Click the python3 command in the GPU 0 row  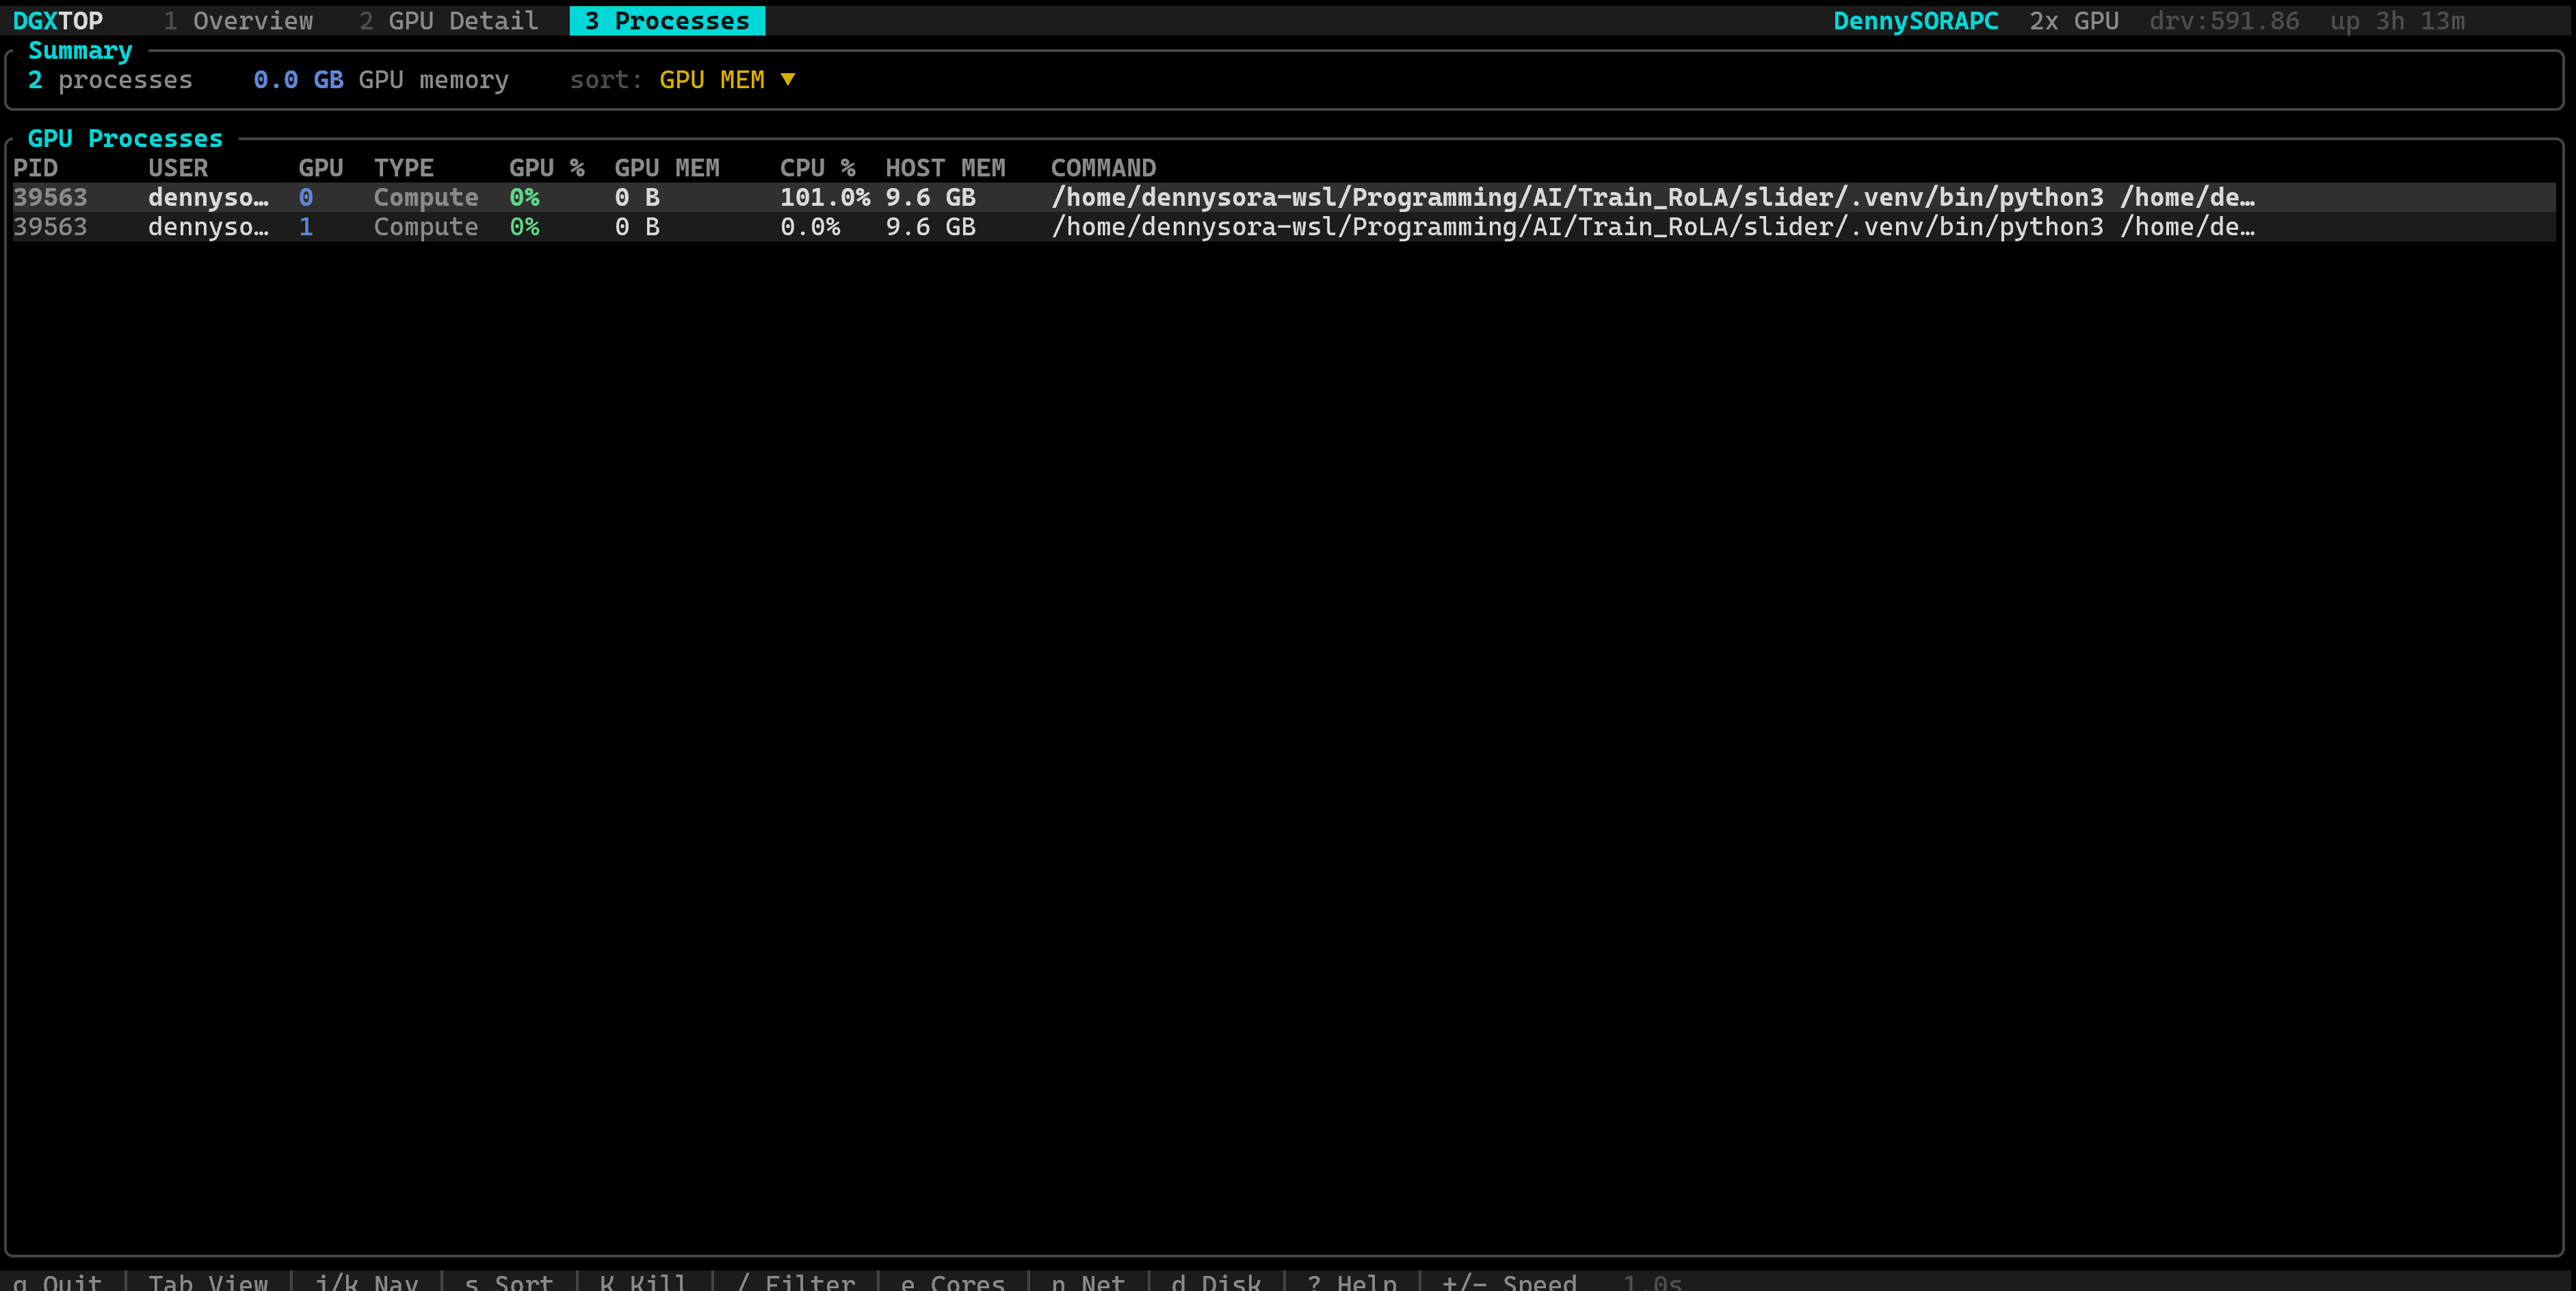tap(1652, 198)
